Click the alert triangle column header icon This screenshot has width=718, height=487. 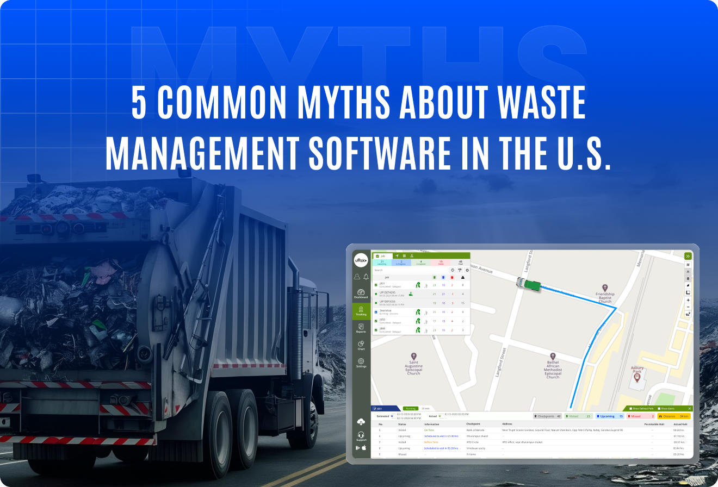[x=463, y=277]
